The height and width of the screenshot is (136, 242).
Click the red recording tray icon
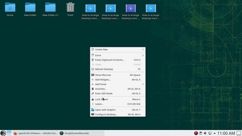tap(196, 133)
